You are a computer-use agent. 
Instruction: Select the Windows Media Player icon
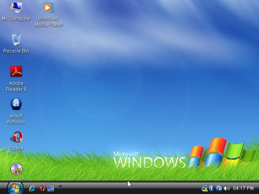pos(48,8)
